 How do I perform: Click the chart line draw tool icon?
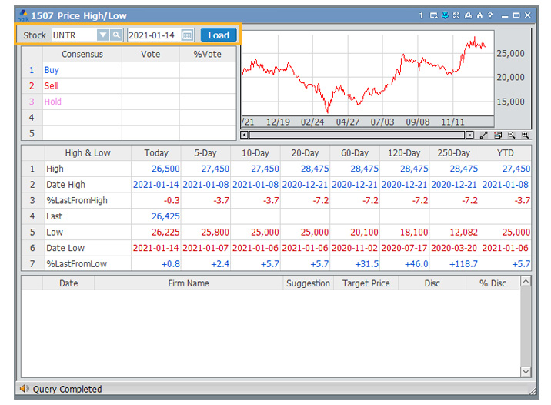click(484, 135)
